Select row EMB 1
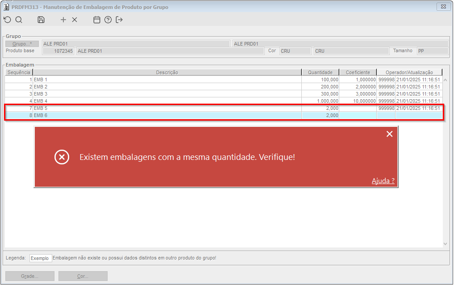 [x=224, y=80]
